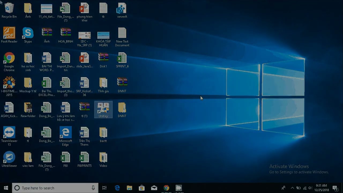Open Microsoft Store from the taskbar
The image size is (343, 193).
click(142, 188)
